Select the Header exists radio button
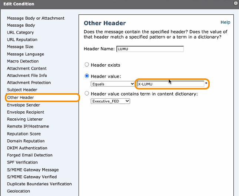 (x=87, y=65)
